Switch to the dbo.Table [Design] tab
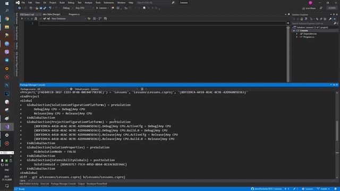Viewport: 340px width, 191px height. tap(52, 14)
